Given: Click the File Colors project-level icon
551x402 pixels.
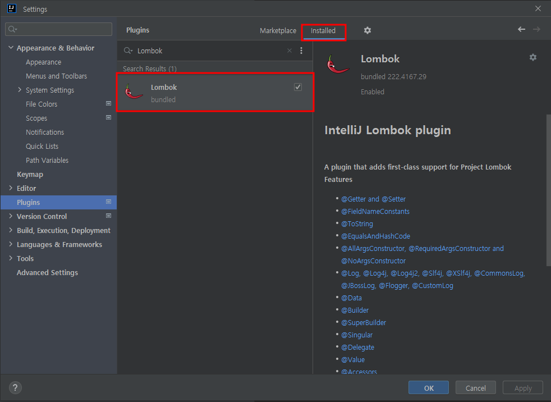Looking at the screenshot, I should (x=109, y=103).
